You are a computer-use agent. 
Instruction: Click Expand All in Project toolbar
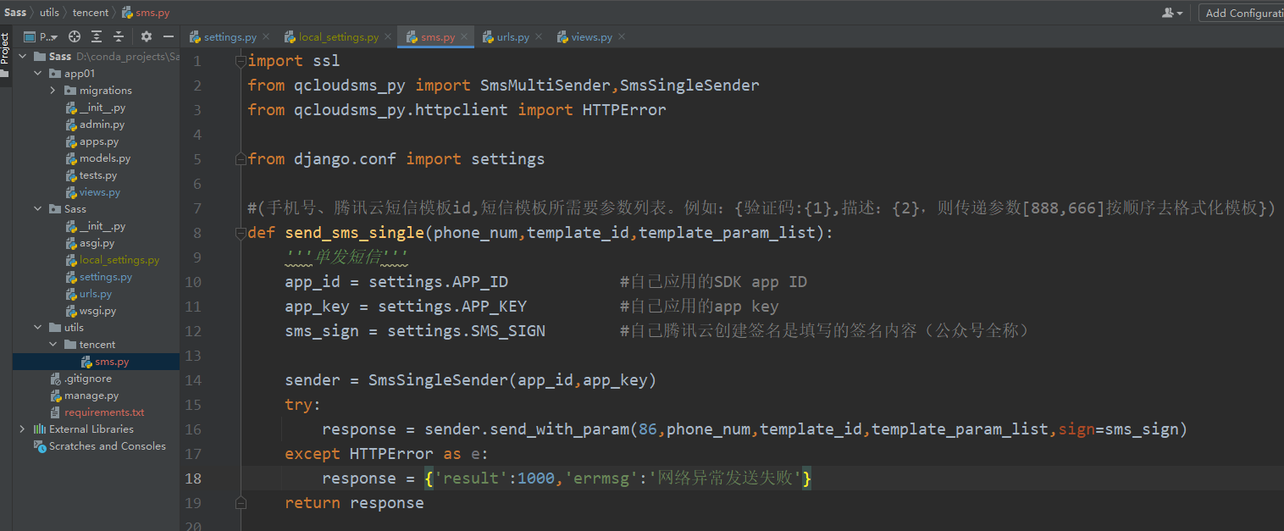pyautogui.click(x=97, y=36)
